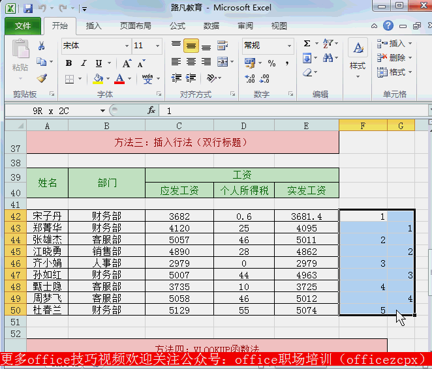Open the 公式 ribbon tab
The height and width of the screenshot is (369, 432).
177,26
